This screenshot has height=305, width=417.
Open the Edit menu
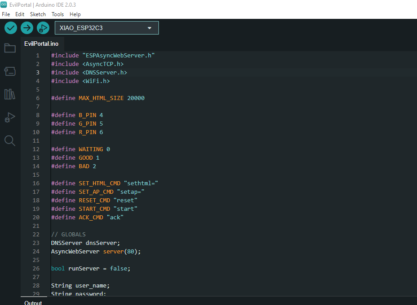[20, 14]
